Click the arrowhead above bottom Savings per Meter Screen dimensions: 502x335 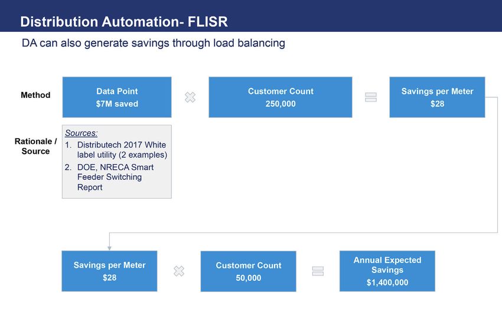[109, 248]
